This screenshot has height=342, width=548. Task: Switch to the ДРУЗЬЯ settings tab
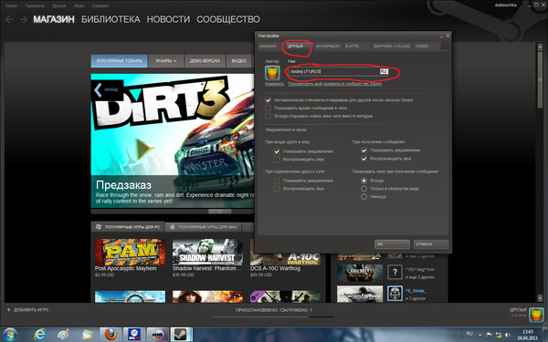click(296, 47)
